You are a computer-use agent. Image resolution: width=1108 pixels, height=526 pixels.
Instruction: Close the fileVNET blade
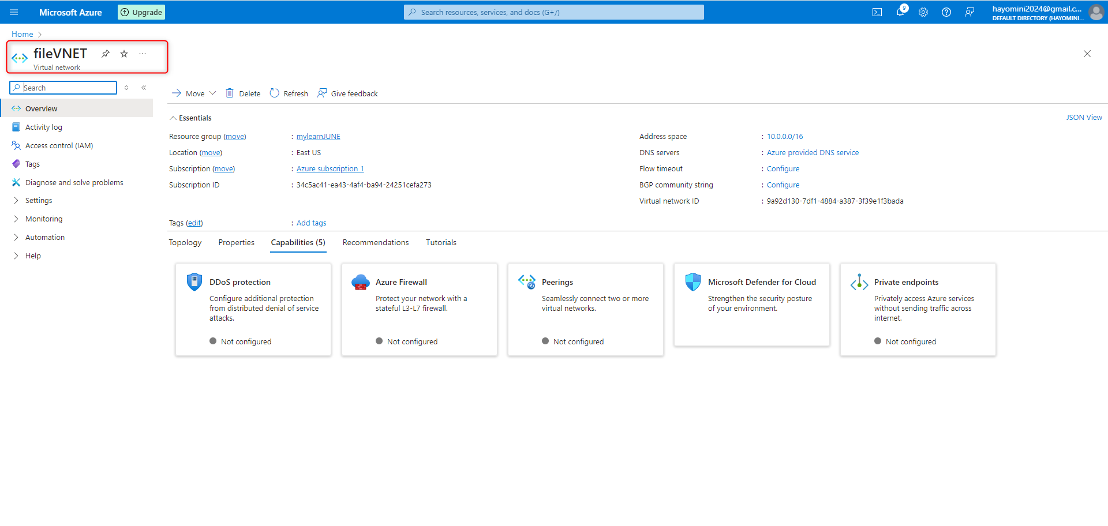1087,54
